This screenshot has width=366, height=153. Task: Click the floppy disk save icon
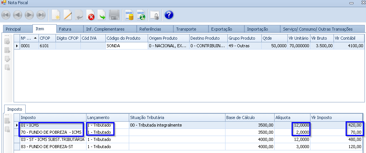tap(114, 15)
